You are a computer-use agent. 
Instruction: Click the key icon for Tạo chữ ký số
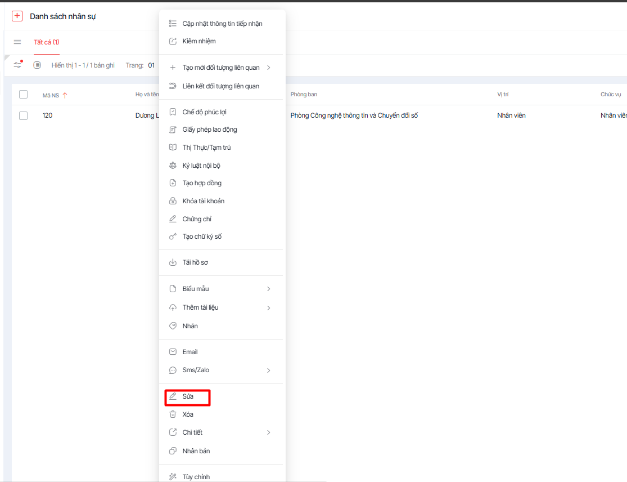pyautogui.click(x=173, y=236)
